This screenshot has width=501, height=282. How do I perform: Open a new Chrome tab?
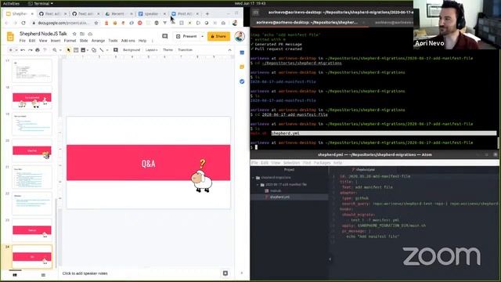pos(207,14)
